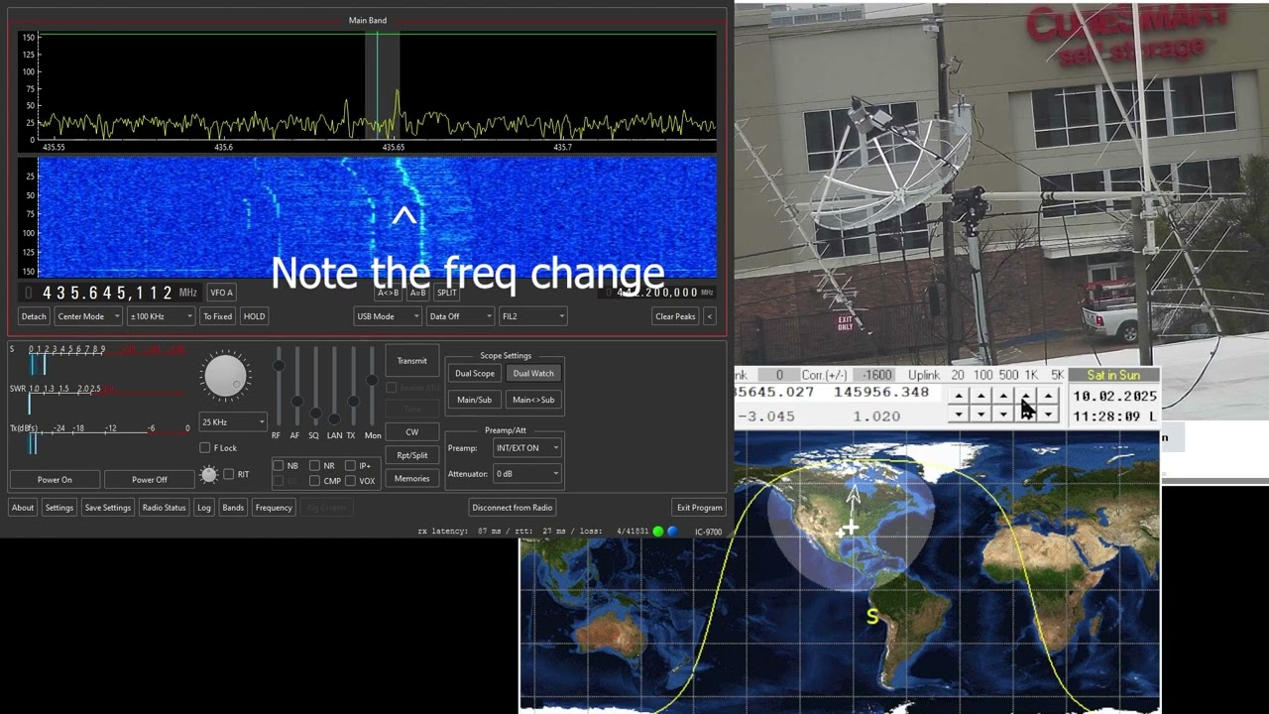Viewport: 1269px width, 714px height.
Task: Click the SPLIT button
Action: (x=447, y=293)
